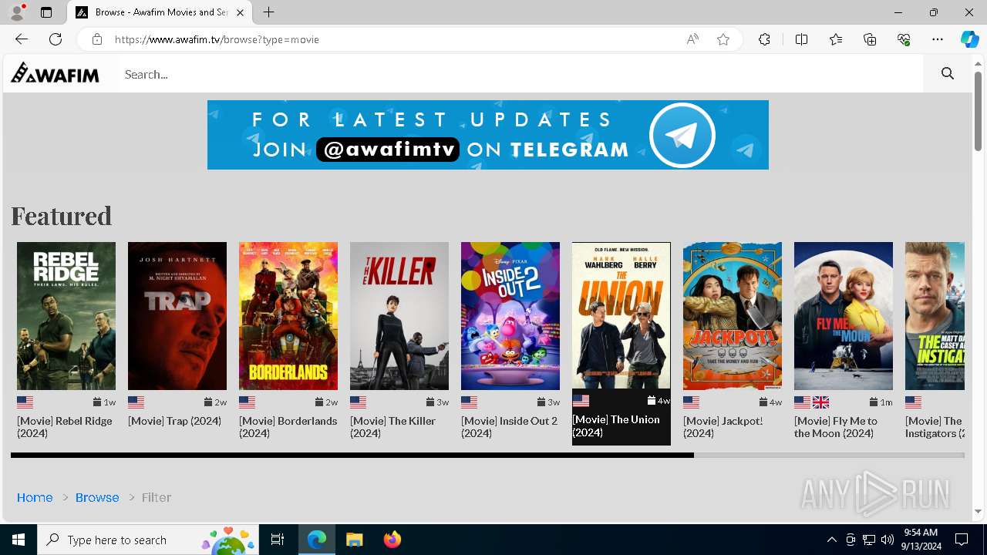Click the [Movie] Trap (2024) title
987x555 pixels.
point(174,421)
